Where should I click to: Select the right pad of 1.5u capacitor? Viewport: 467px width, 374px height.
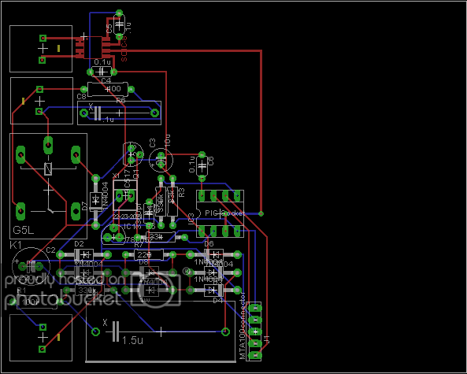(x=225, y=331)
